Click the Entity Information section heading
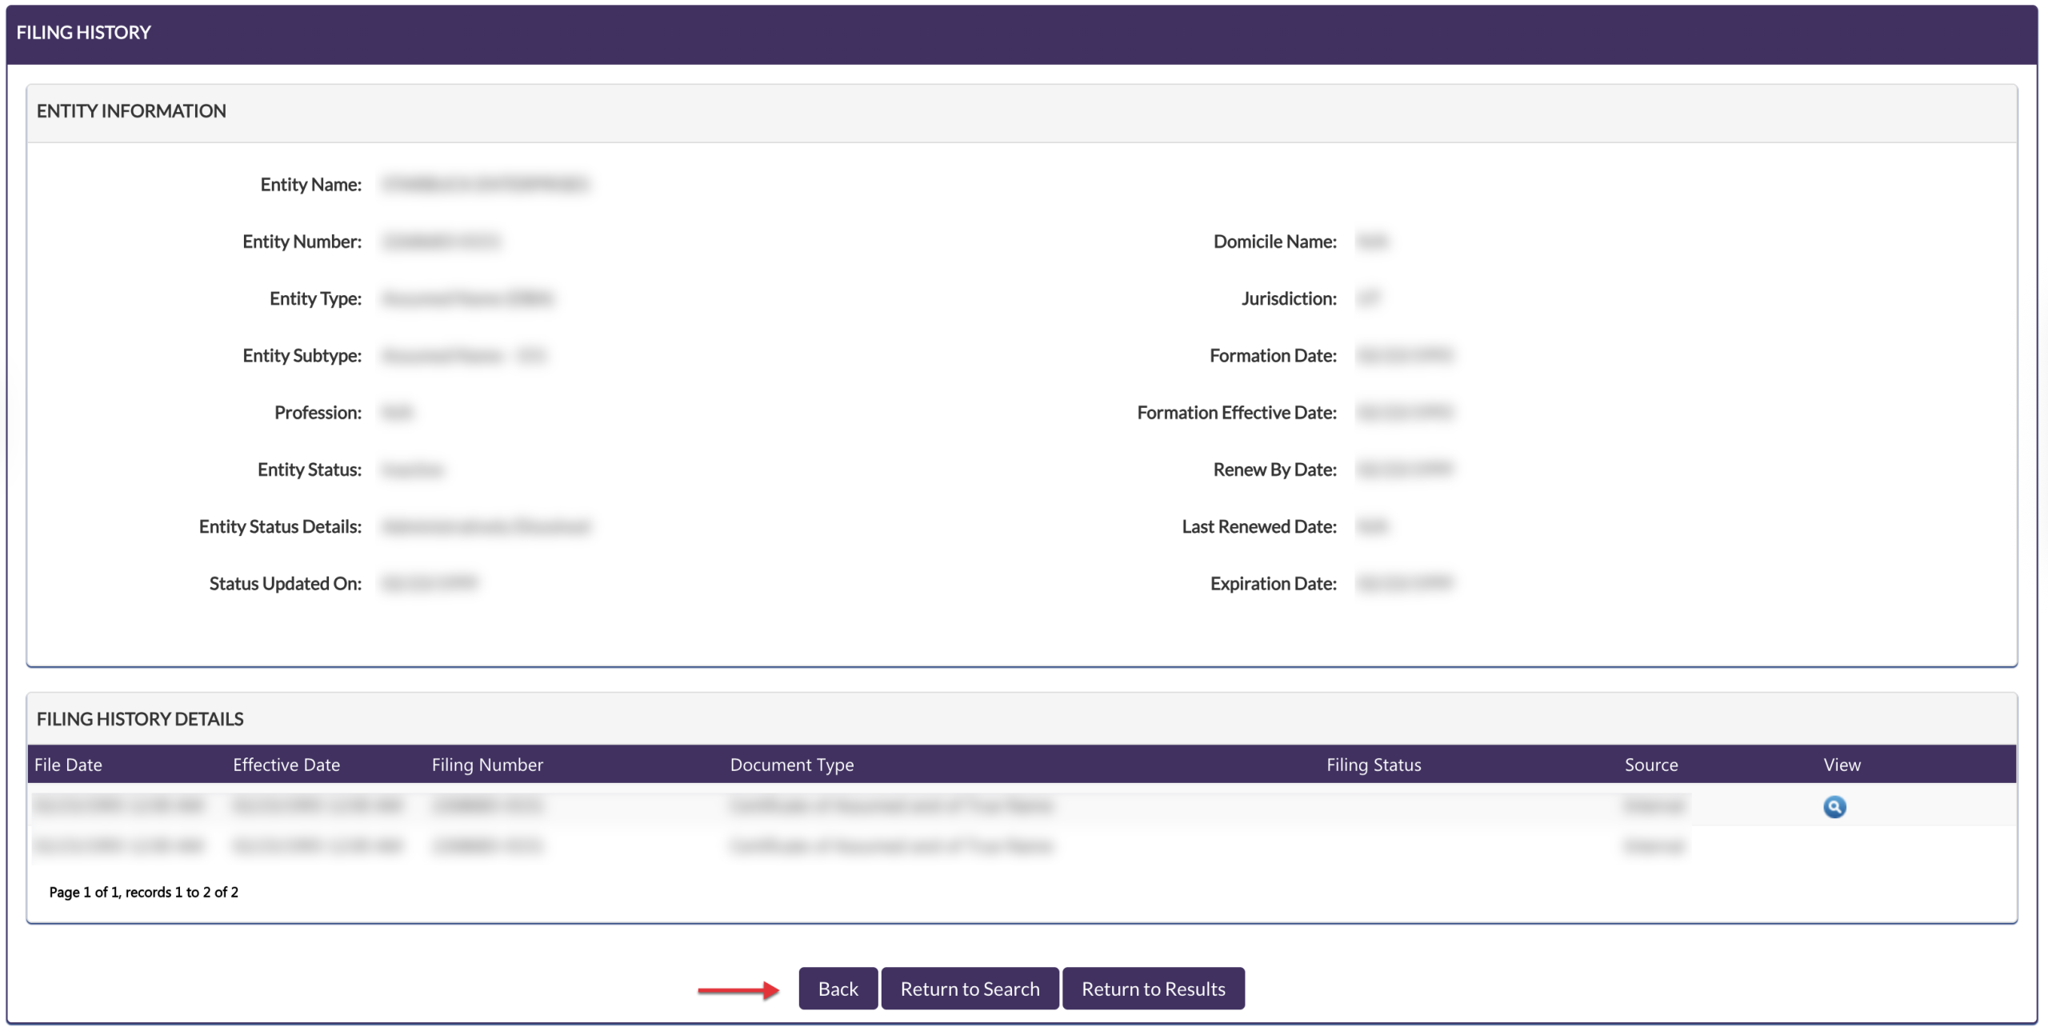2048x1035 pixels. (131, 111)
